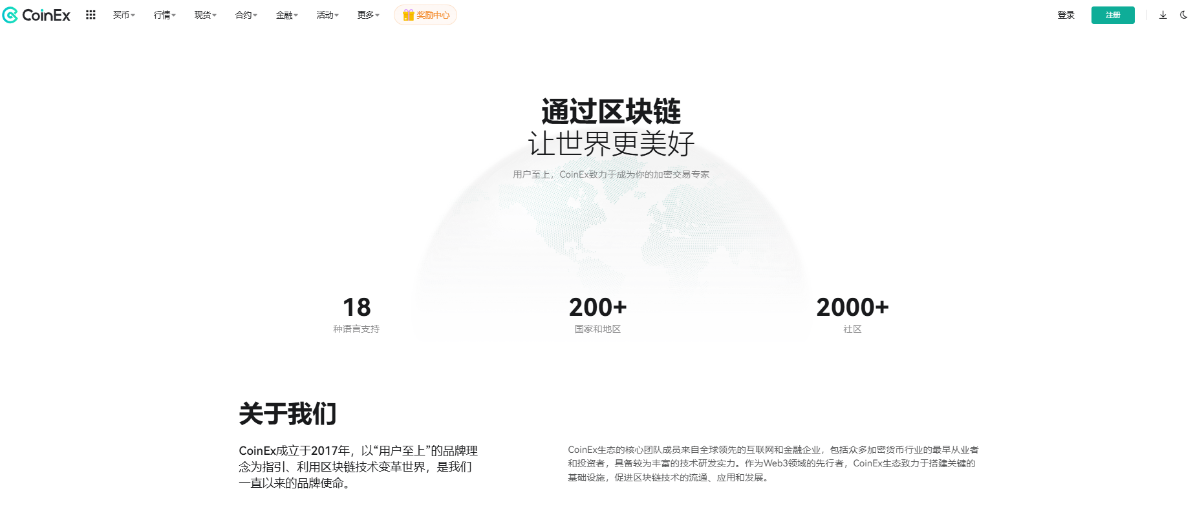
Task: Open the 金融 navigation menu
Action: click(x=286, y=15)
